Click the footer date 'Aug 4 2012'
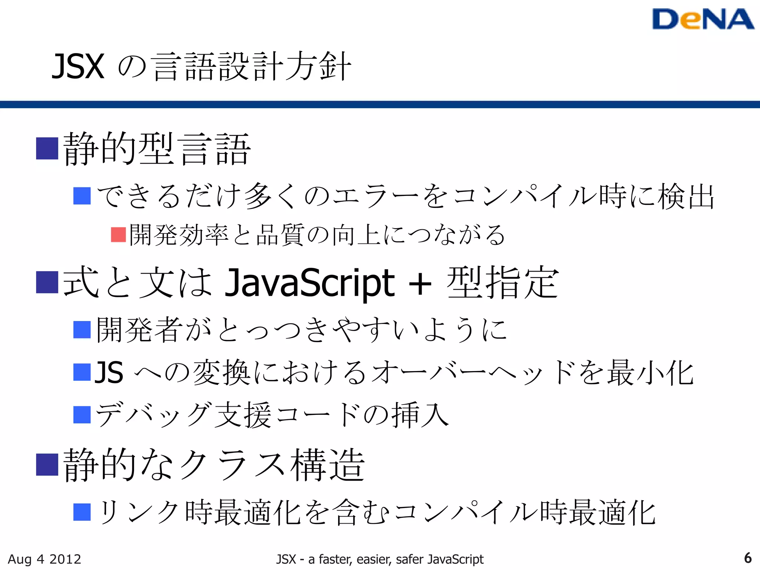Image resolution: width=760 pixels, height=570 pixels. coord(45,559)
